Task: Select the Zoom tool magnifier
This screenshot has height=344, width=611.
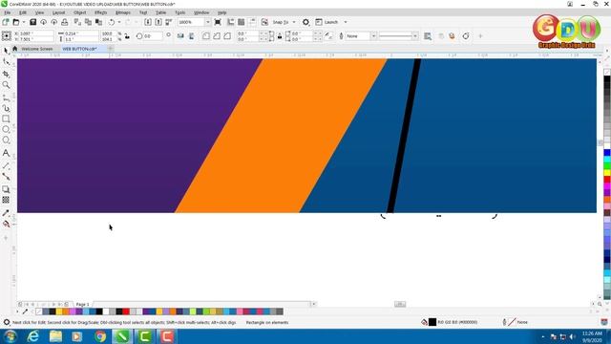Action: tap(6, 85)
